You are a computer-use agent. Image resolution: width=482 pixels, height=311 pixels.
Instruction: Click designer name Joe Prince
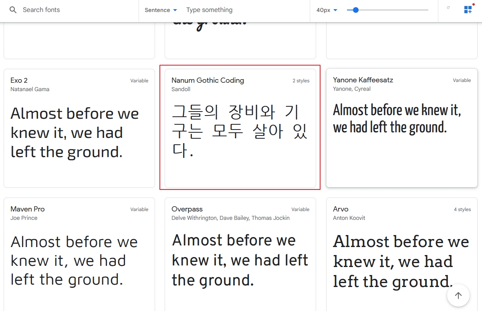pos(24,218)
